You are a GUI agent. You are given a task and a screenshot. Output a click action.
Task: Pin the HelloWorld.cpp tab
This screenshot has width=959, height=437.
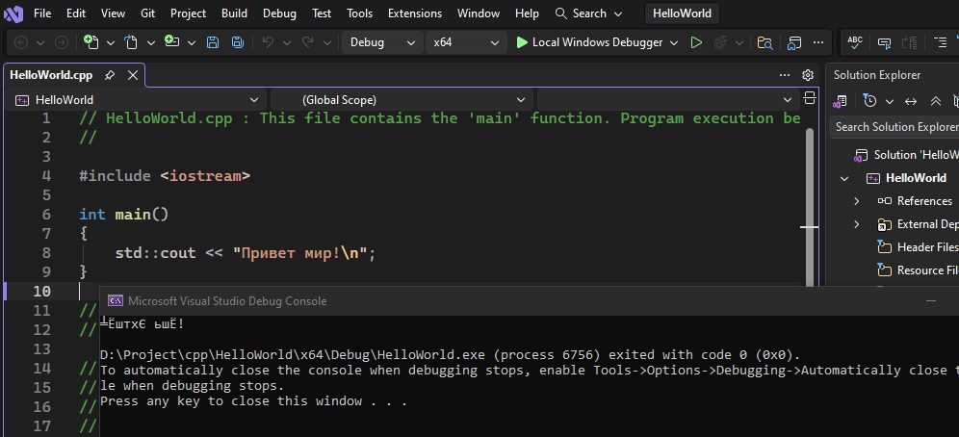coord(110,75)
